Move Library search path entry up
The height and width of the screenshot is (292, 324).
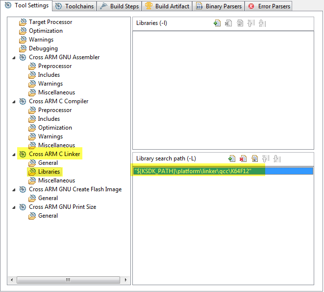(266, 158)
